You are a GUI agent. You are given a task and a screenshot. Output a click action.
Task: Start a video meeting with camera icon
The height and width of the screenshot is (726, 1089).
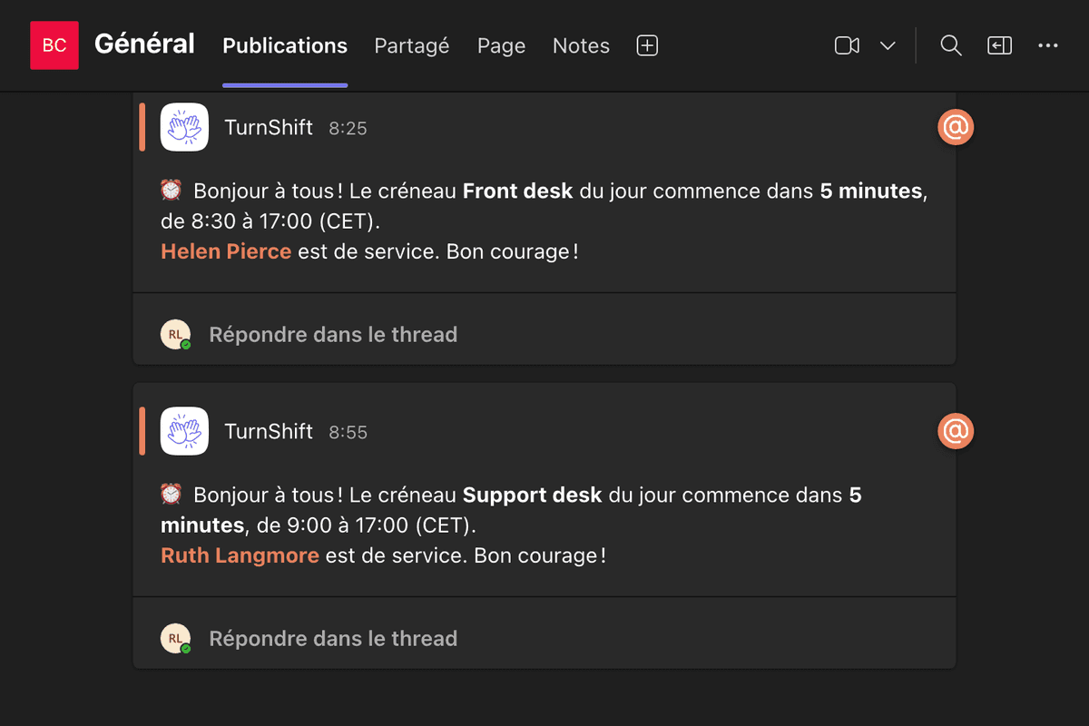click(847, 45)
